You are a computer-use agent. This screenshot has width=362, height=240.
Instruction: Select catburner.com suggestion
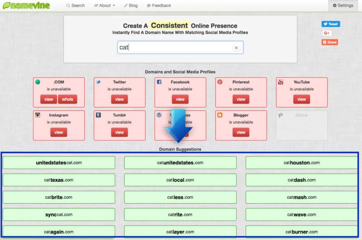point(301,231)
